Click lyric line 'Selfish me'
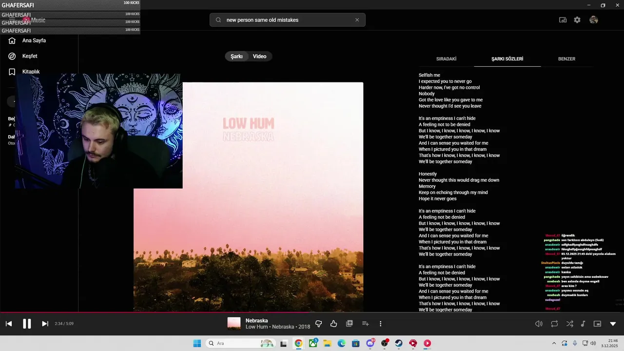624x351 pixels. [x=429, y=75]
